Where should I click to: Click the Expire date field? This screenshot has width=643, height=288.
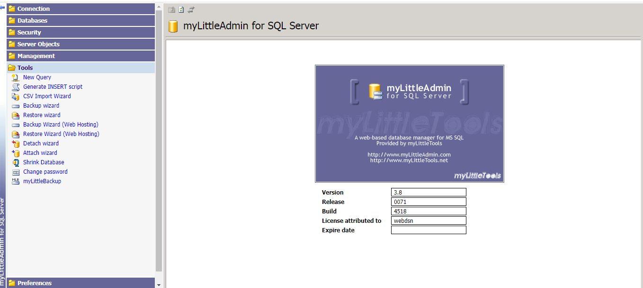tap(429, 230)
